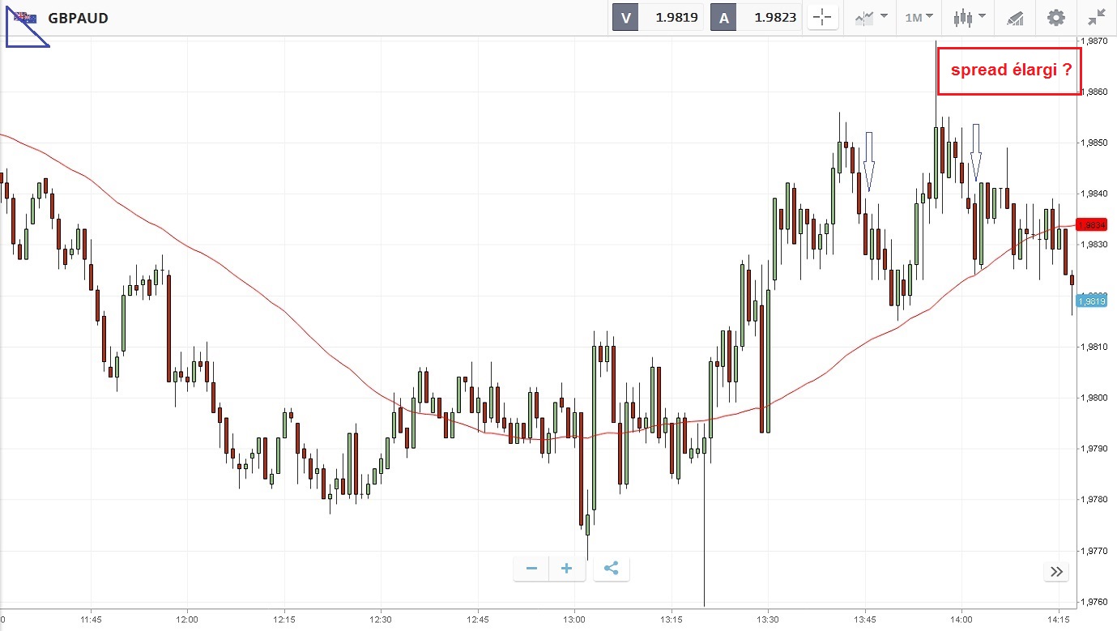Viewport: 1117px width, 631px height.
Task: Click the 1,9860 price axis label
Action: pyautogui.click(x=1093, y=92)
